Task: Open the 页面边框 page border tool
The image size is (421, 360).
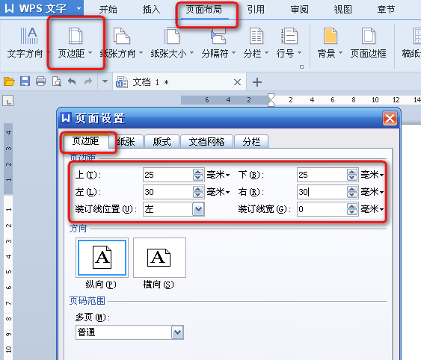Action: pos(368,43)
